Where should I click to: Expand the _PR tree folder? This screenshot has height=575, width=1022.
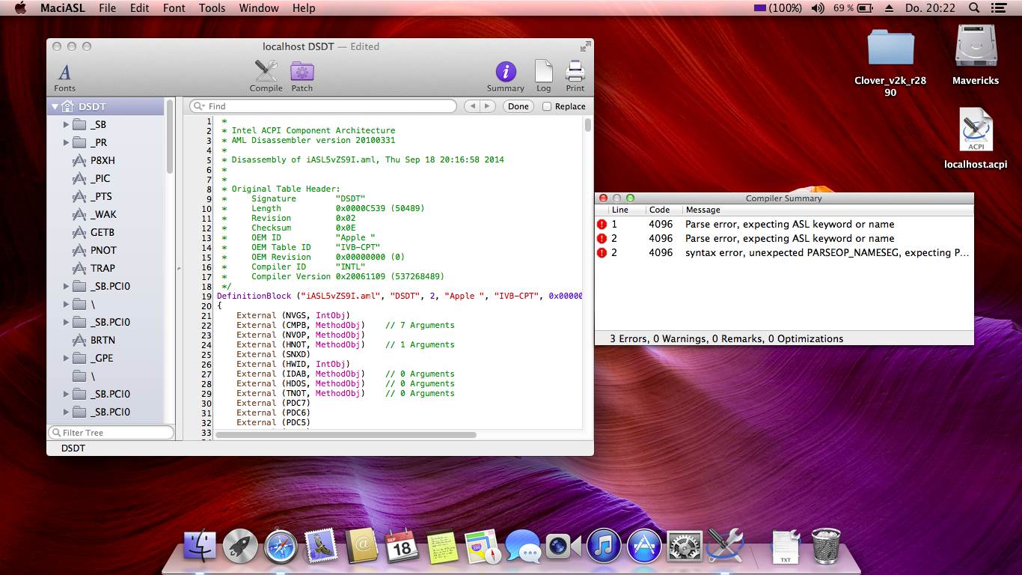pos(66,142)
